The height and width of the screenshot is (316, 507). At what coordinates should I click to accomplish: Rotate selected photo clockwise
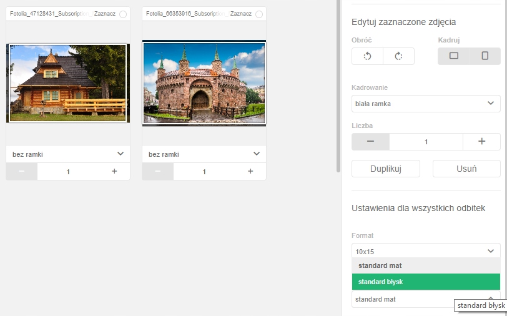pos(398,56)
